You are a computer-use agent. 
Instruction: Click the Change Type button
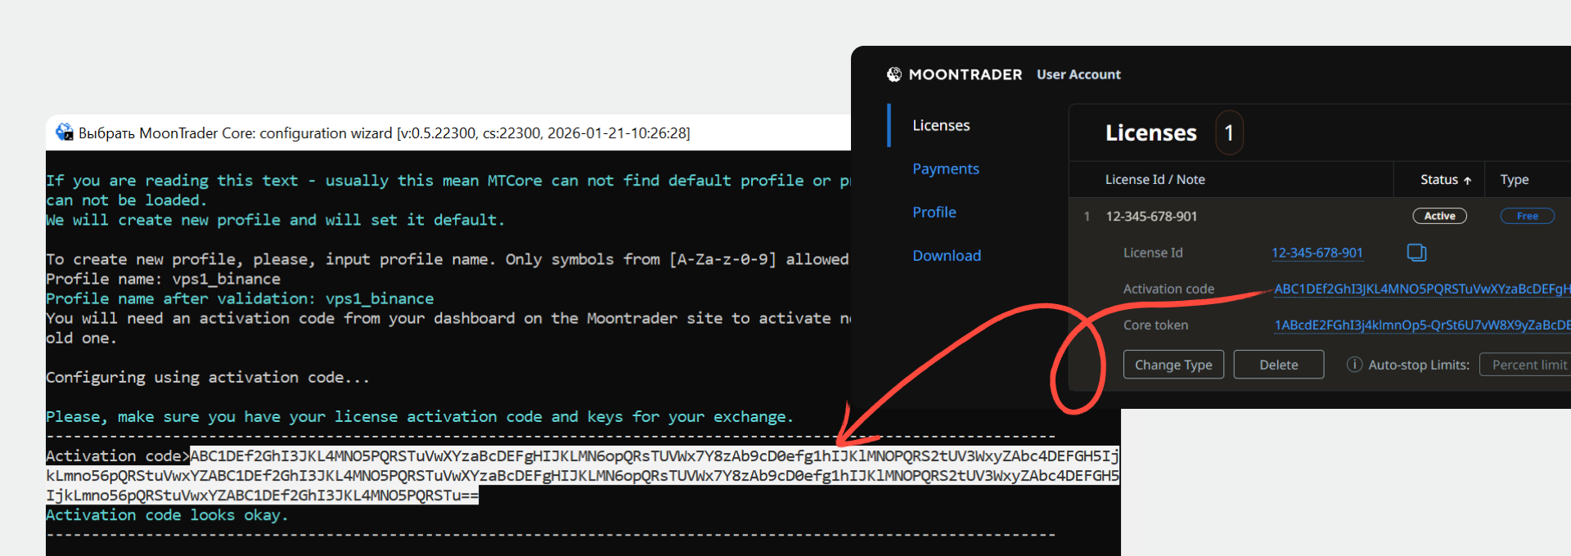click(x=1173, y=365)
